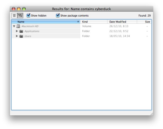
Task: Sort by the Kind column header
Action: click(94, 22)
